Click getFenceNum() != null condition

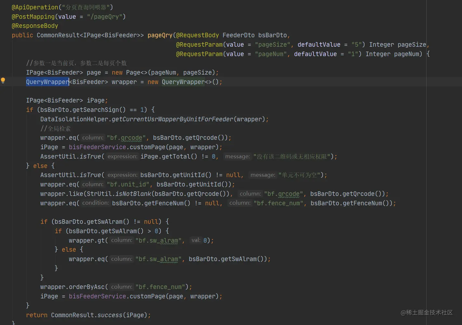[166, 203]
